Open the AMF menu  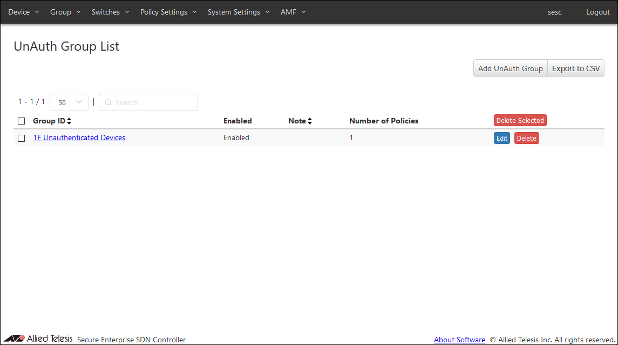coord(293,12)
